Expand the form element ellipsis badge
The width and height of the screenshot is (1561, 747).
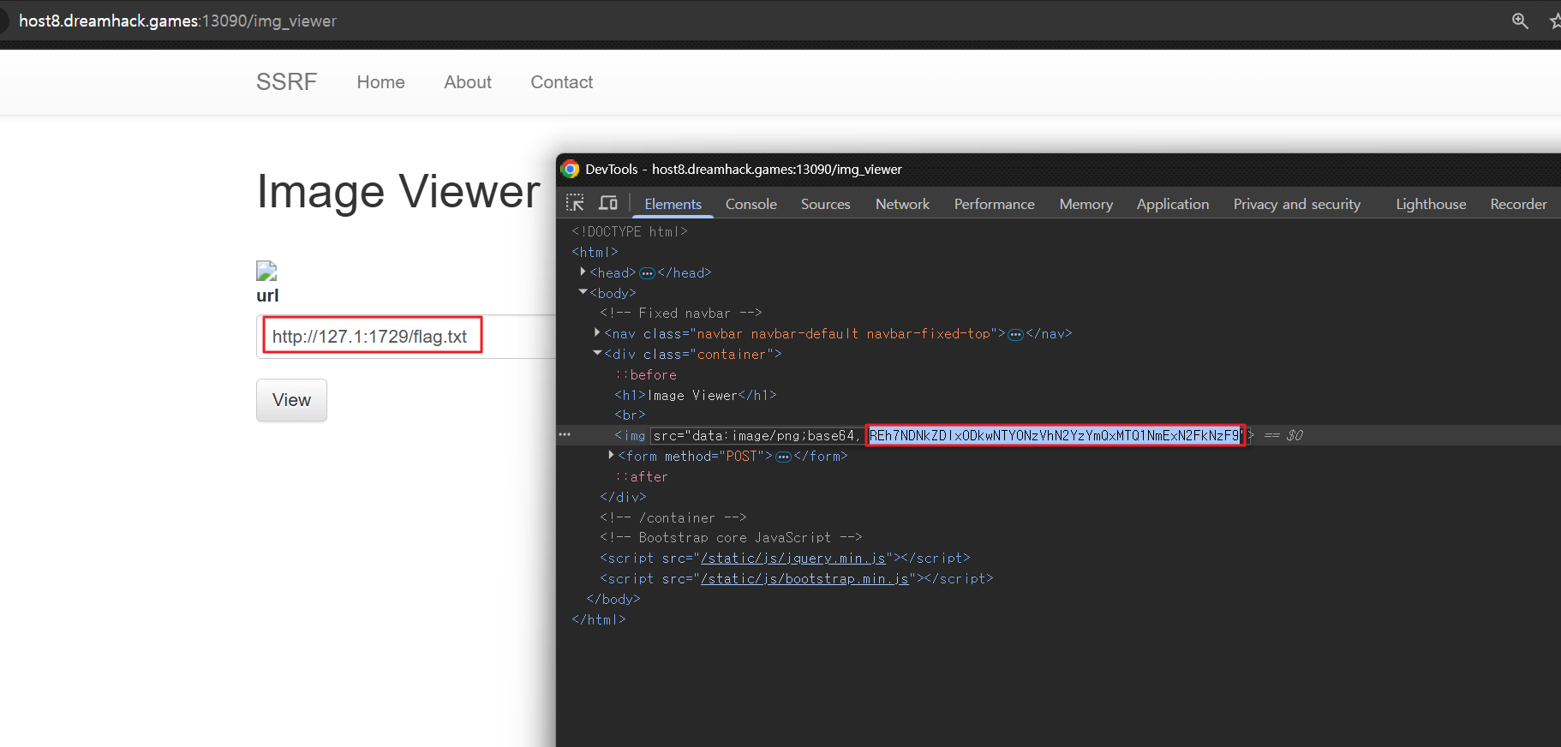(783, 457)
